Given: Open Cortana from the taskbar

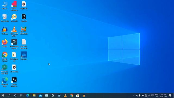Looking at the screenshot, I should point(15,96).
